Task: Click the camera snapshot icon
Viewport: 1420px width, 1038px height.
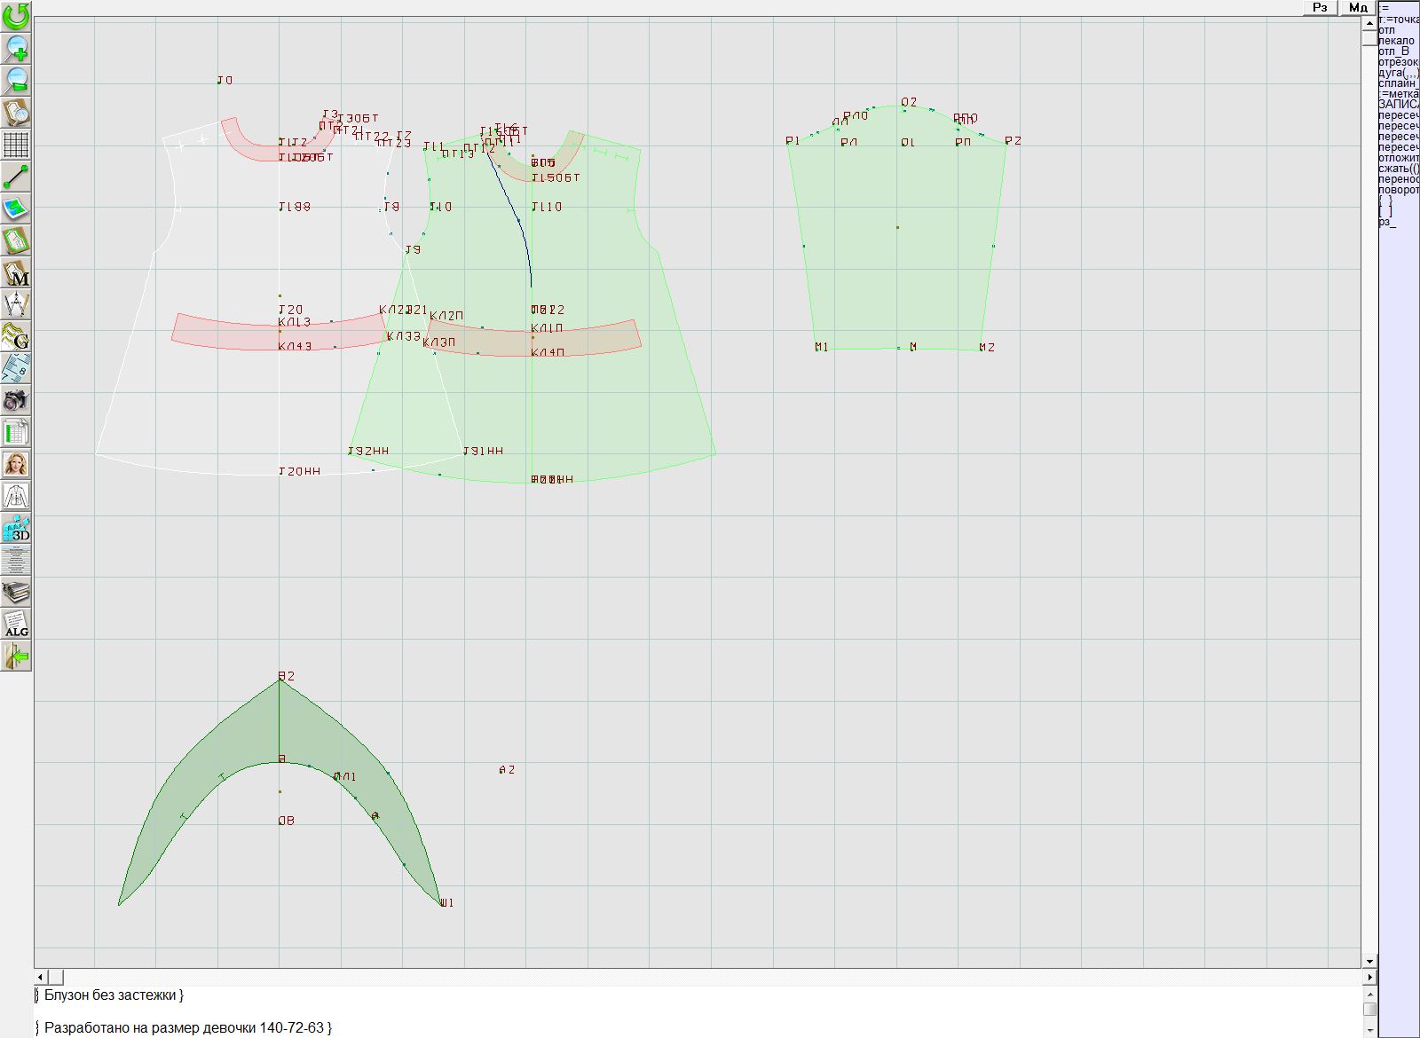Action: coord(16,401)
